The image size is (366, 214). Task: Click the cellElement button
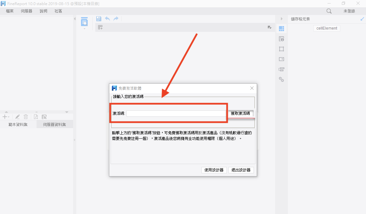click(327, 28)
